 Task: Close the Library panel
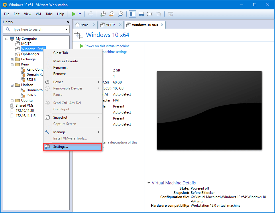68,22
